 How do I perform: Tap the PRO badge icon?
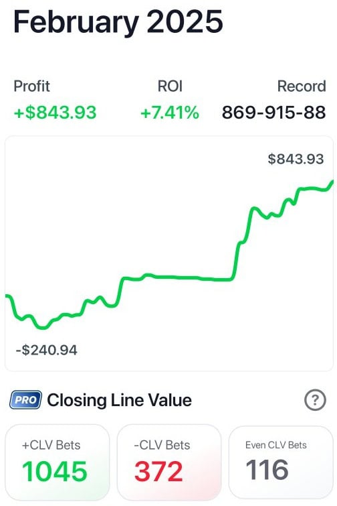26,400
